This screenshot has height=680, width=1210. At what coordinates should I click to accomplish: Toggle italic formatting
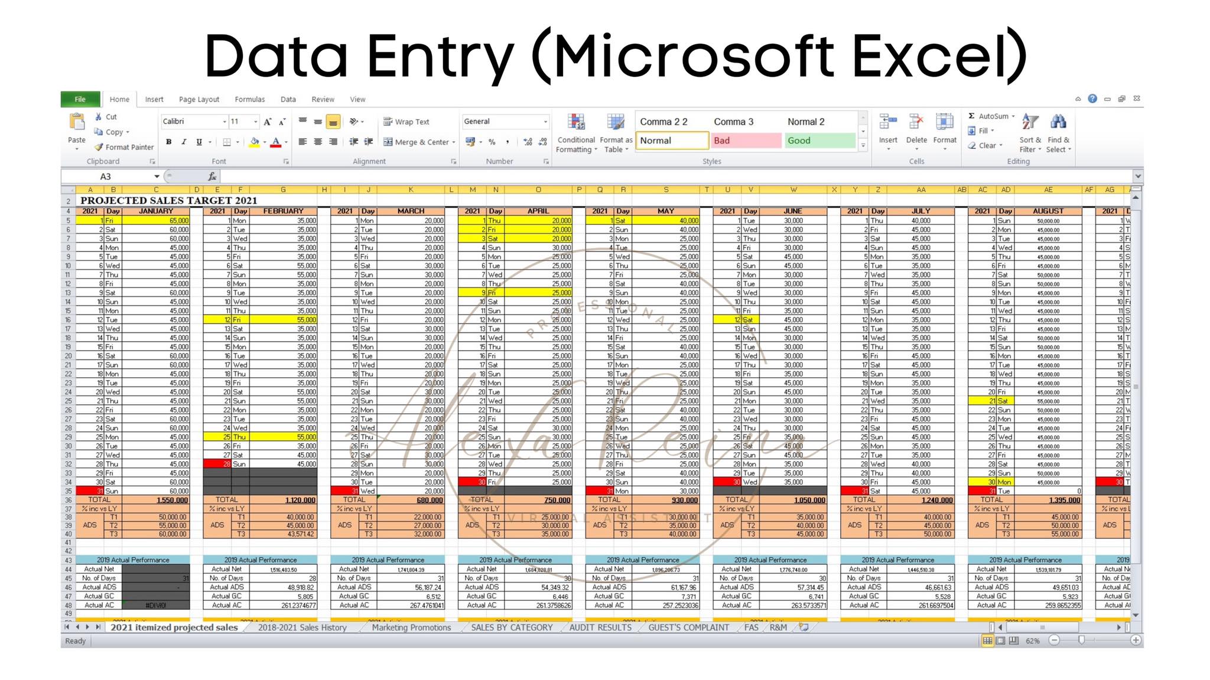tap(184, 142)
